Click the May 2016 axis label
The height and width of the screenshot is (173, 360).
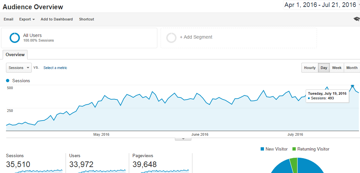101,134
